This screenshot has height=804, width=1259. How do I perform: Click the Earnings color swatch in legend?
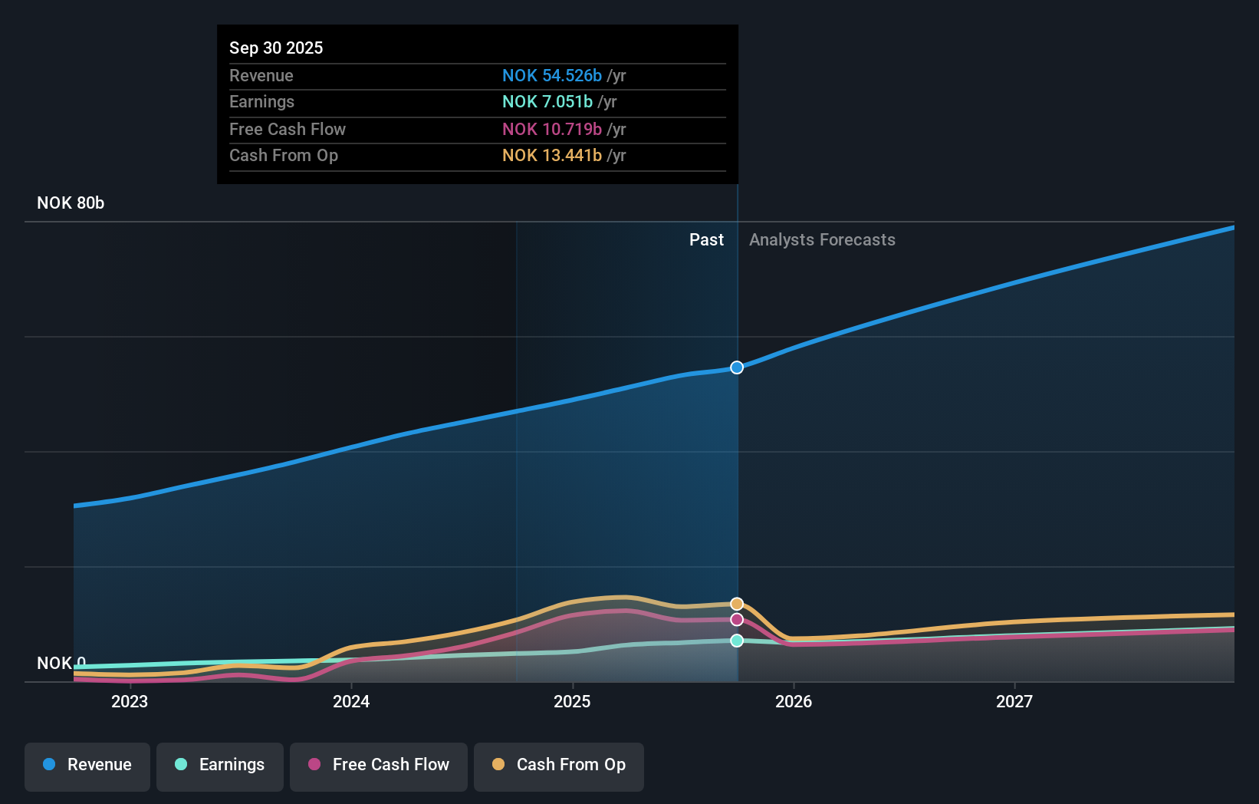[x=181, y=765]
